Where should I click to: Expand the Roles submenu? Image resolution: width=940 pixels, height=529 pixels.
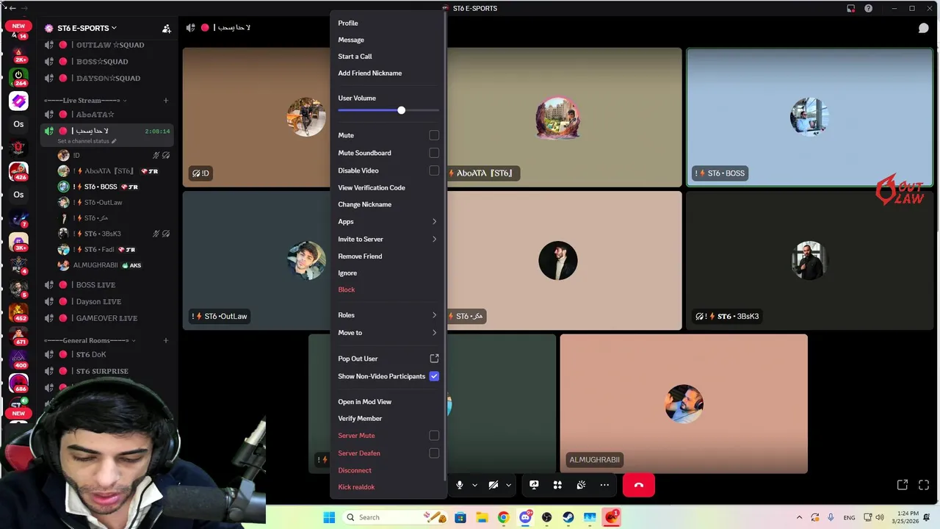[x=388, y=315]
